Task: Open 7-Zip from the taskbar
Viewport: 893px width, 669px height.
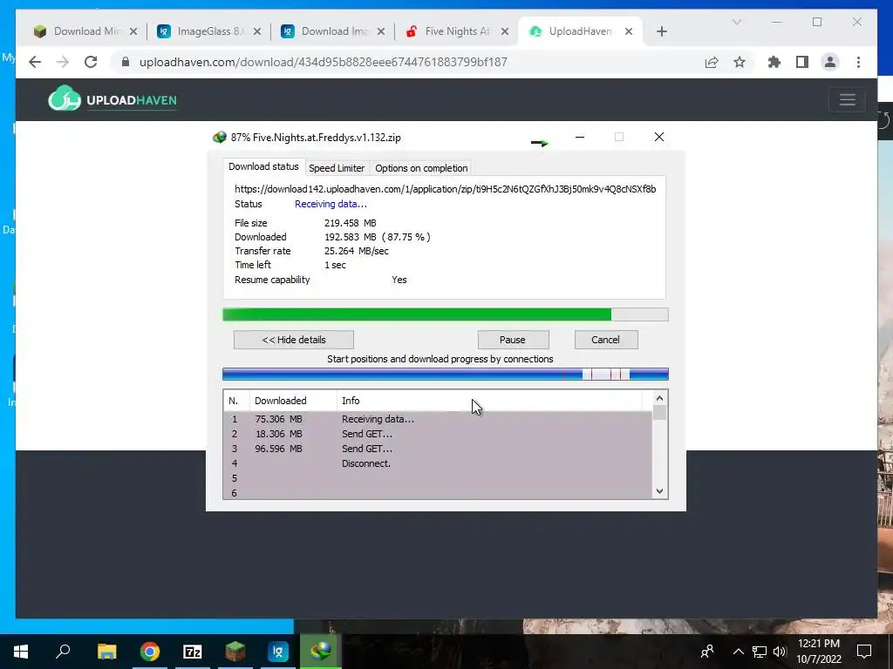Action: click(x=193, y=652)
